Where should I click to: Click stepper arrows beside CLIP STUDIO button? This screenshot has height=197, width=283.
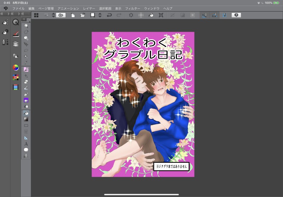[x=53, y=15]
